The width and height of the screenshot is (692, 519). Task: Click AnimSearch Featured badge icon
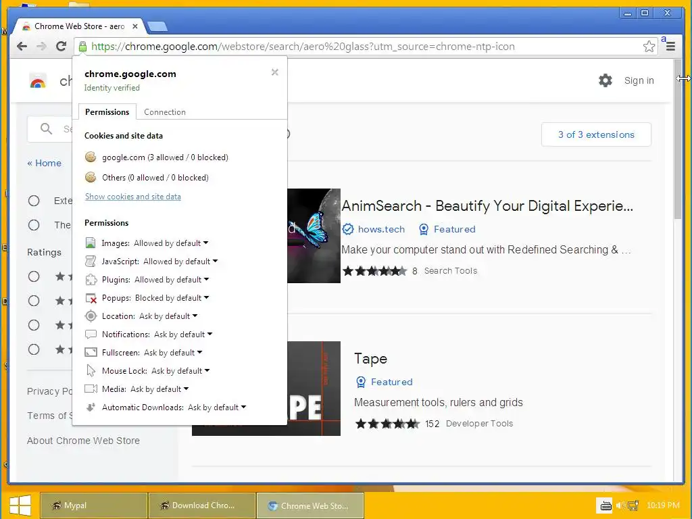(x=423, y=229)
